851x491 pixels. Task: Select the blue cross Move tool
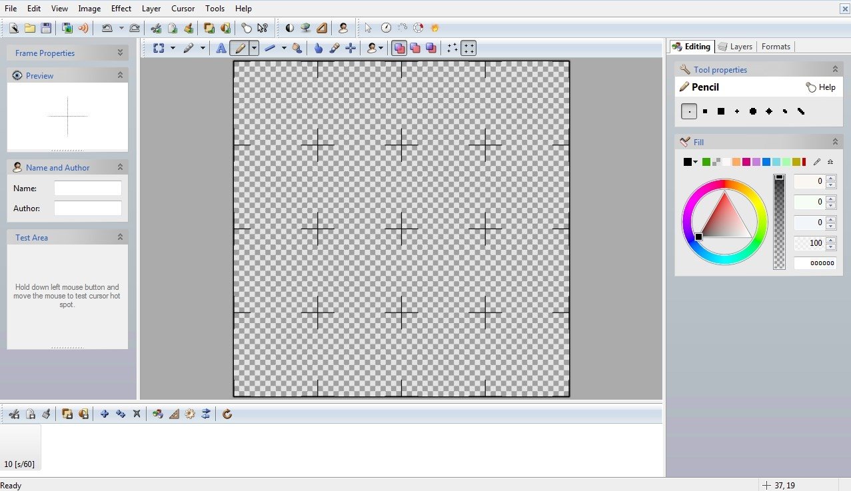point(351,48)
